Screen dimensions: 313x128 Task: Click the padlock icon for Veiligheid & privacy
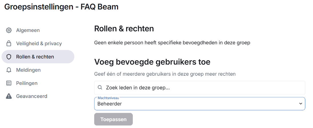[9, 43]
